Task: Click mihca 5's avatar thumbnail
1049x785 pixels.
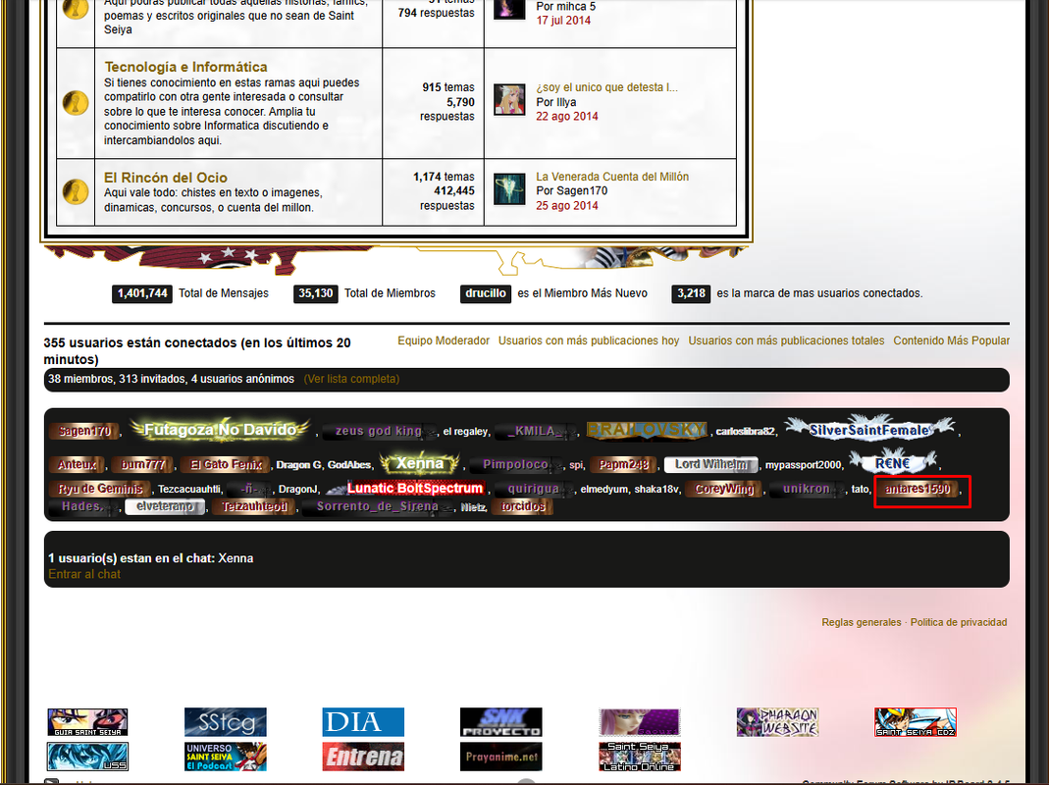Action: point(509,10)
